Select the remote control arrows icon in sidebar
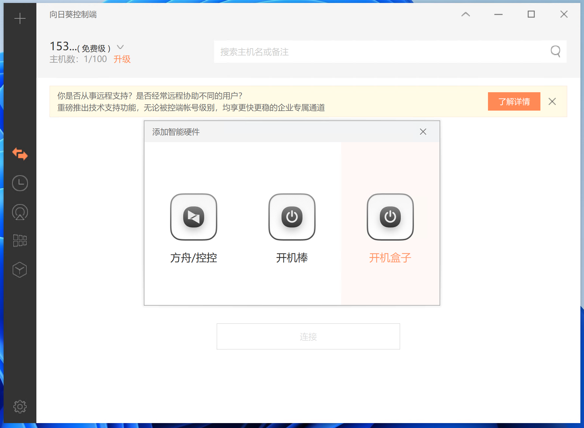Image resolution: width=584 pixels, height=428 pixels. (x=20, y=154)
